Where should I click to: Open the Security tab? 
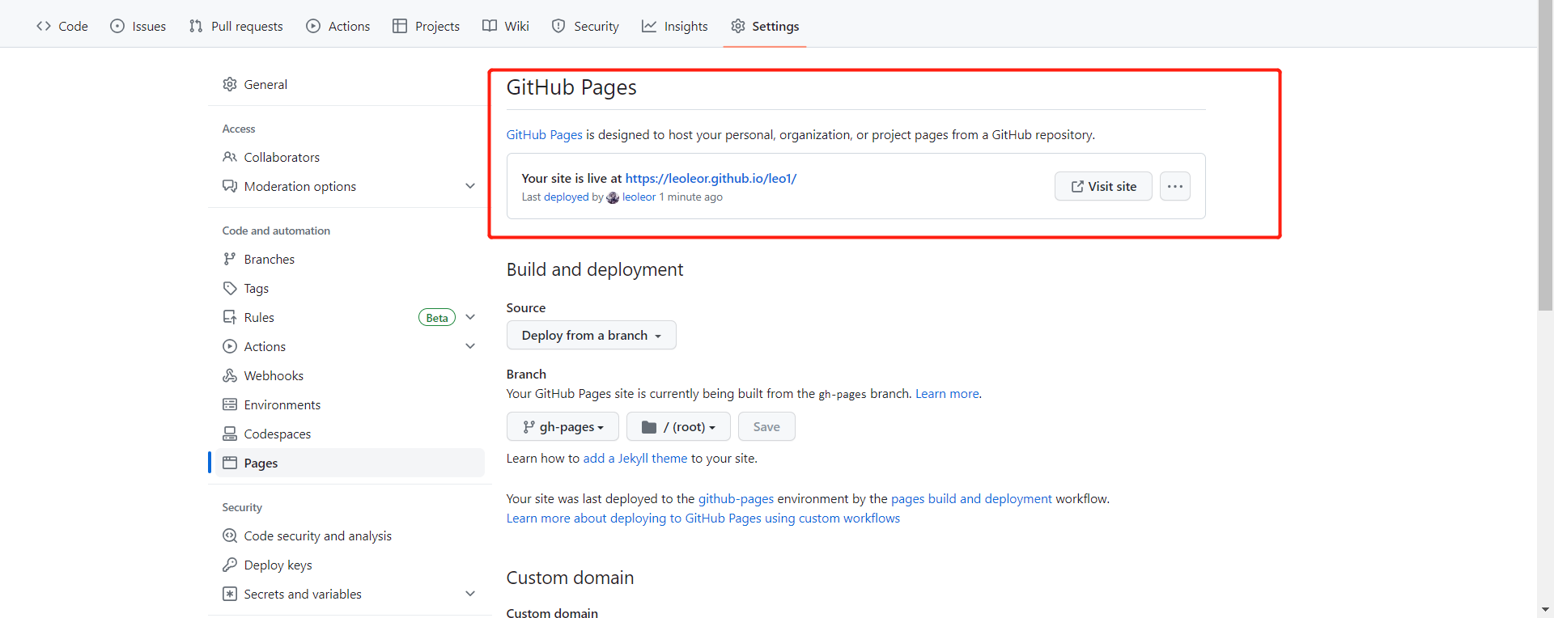(x=585, y=26)
